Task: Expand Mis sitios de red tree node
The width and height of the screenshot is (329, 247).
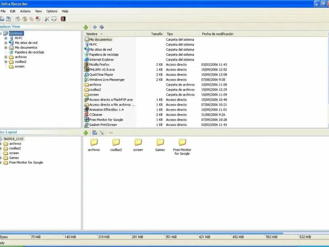Action: (x=6, y=43)
